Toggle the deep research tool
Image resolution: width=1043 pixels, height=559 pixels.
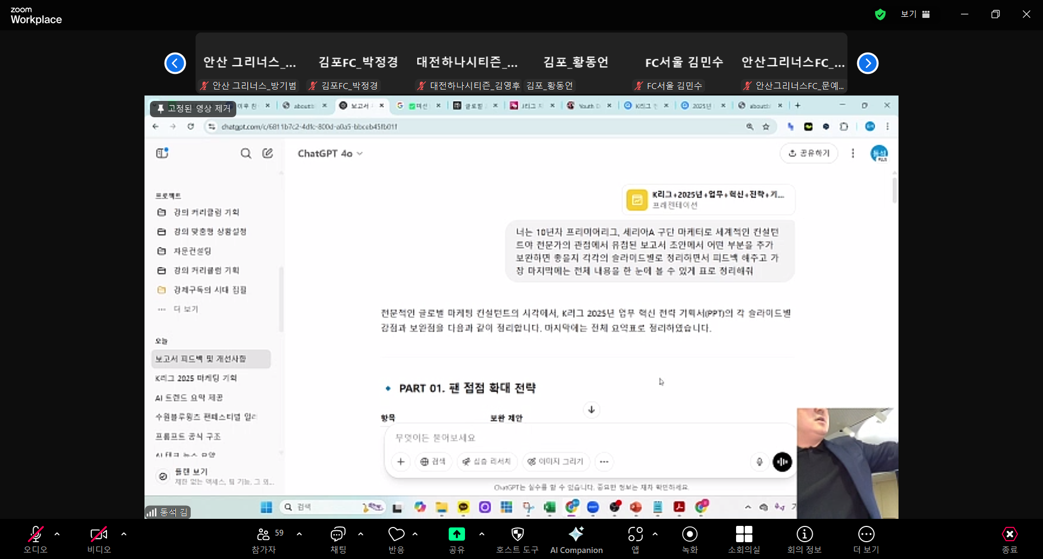pos(487,462)
